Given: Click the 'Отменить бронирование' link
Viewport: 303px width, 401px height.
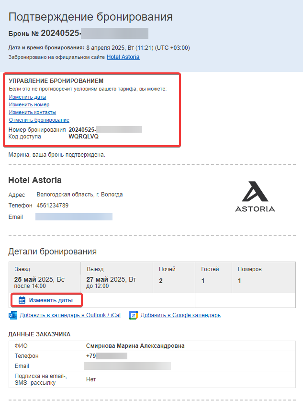Looking at the screenshot, I should [x=39, y=120].
